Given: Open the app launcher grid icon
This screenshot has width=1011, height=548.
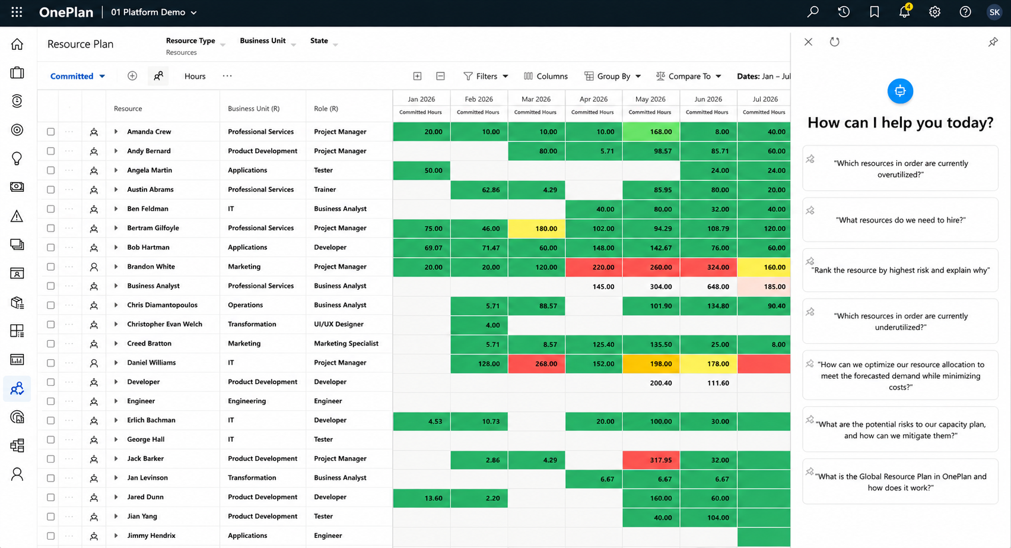Looking at the screenshot, I should pos(17,12).
